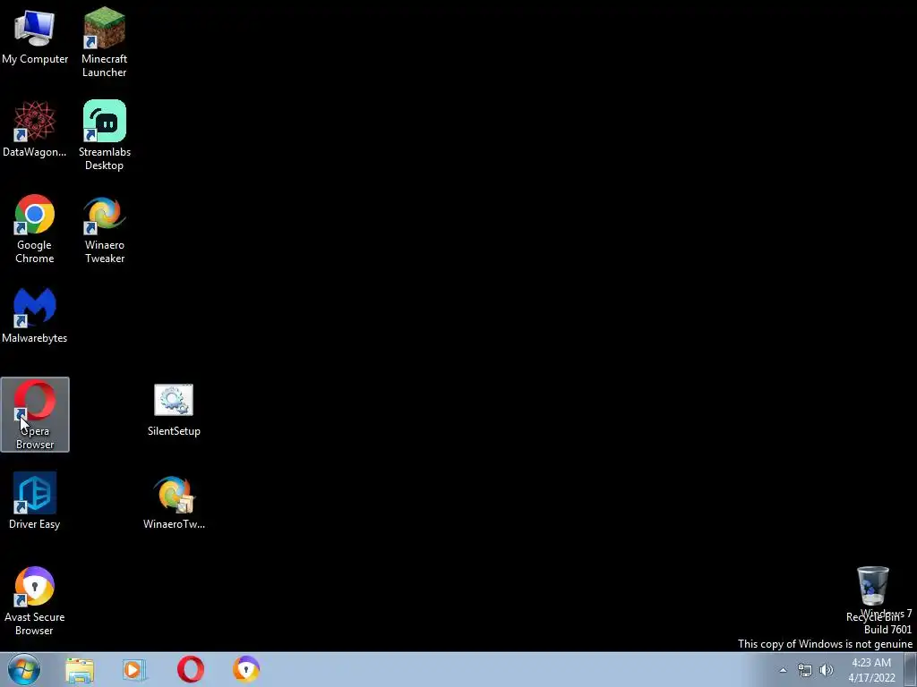This screenshot has height=687, width=917.
Task: Select the My Computer desktop icon
Action: coord(35,36)
